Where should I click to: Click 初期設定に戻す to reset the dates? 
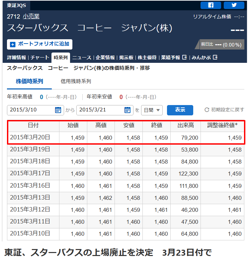click(x=227, y=110)
